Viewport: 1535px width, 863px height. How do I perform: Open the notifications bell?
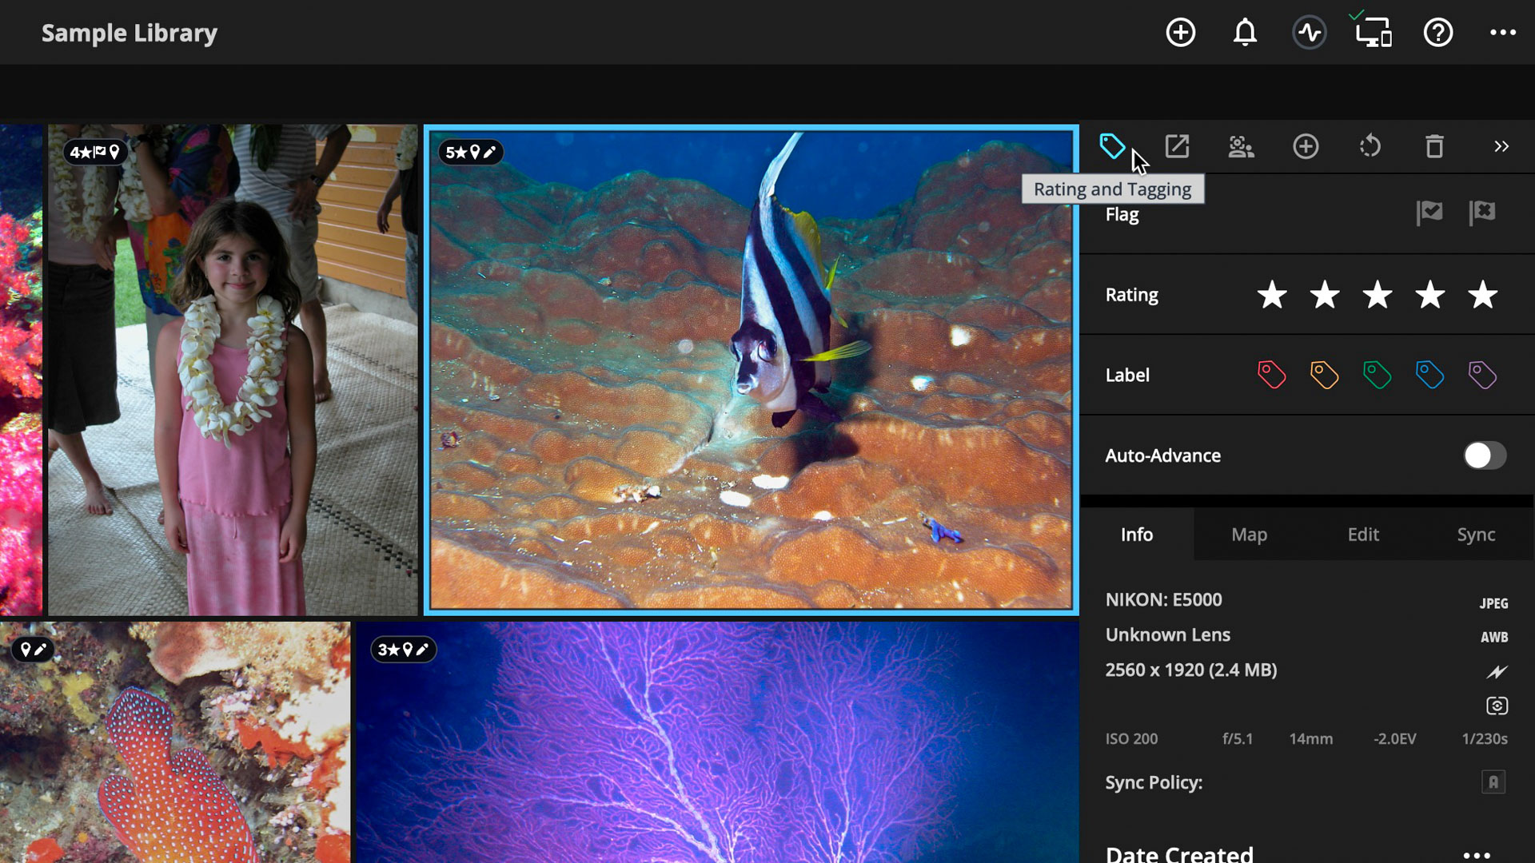tap(1245, 33)
